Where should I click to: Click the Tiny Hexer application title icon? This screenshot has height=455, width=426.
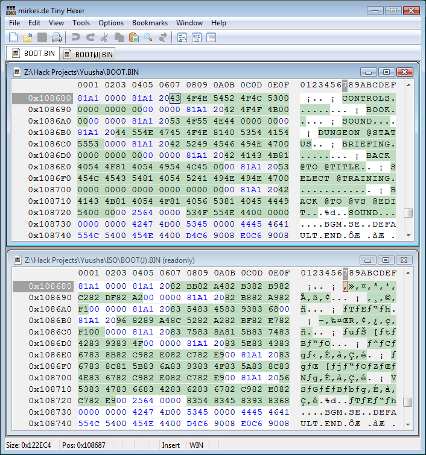[11, 11]
